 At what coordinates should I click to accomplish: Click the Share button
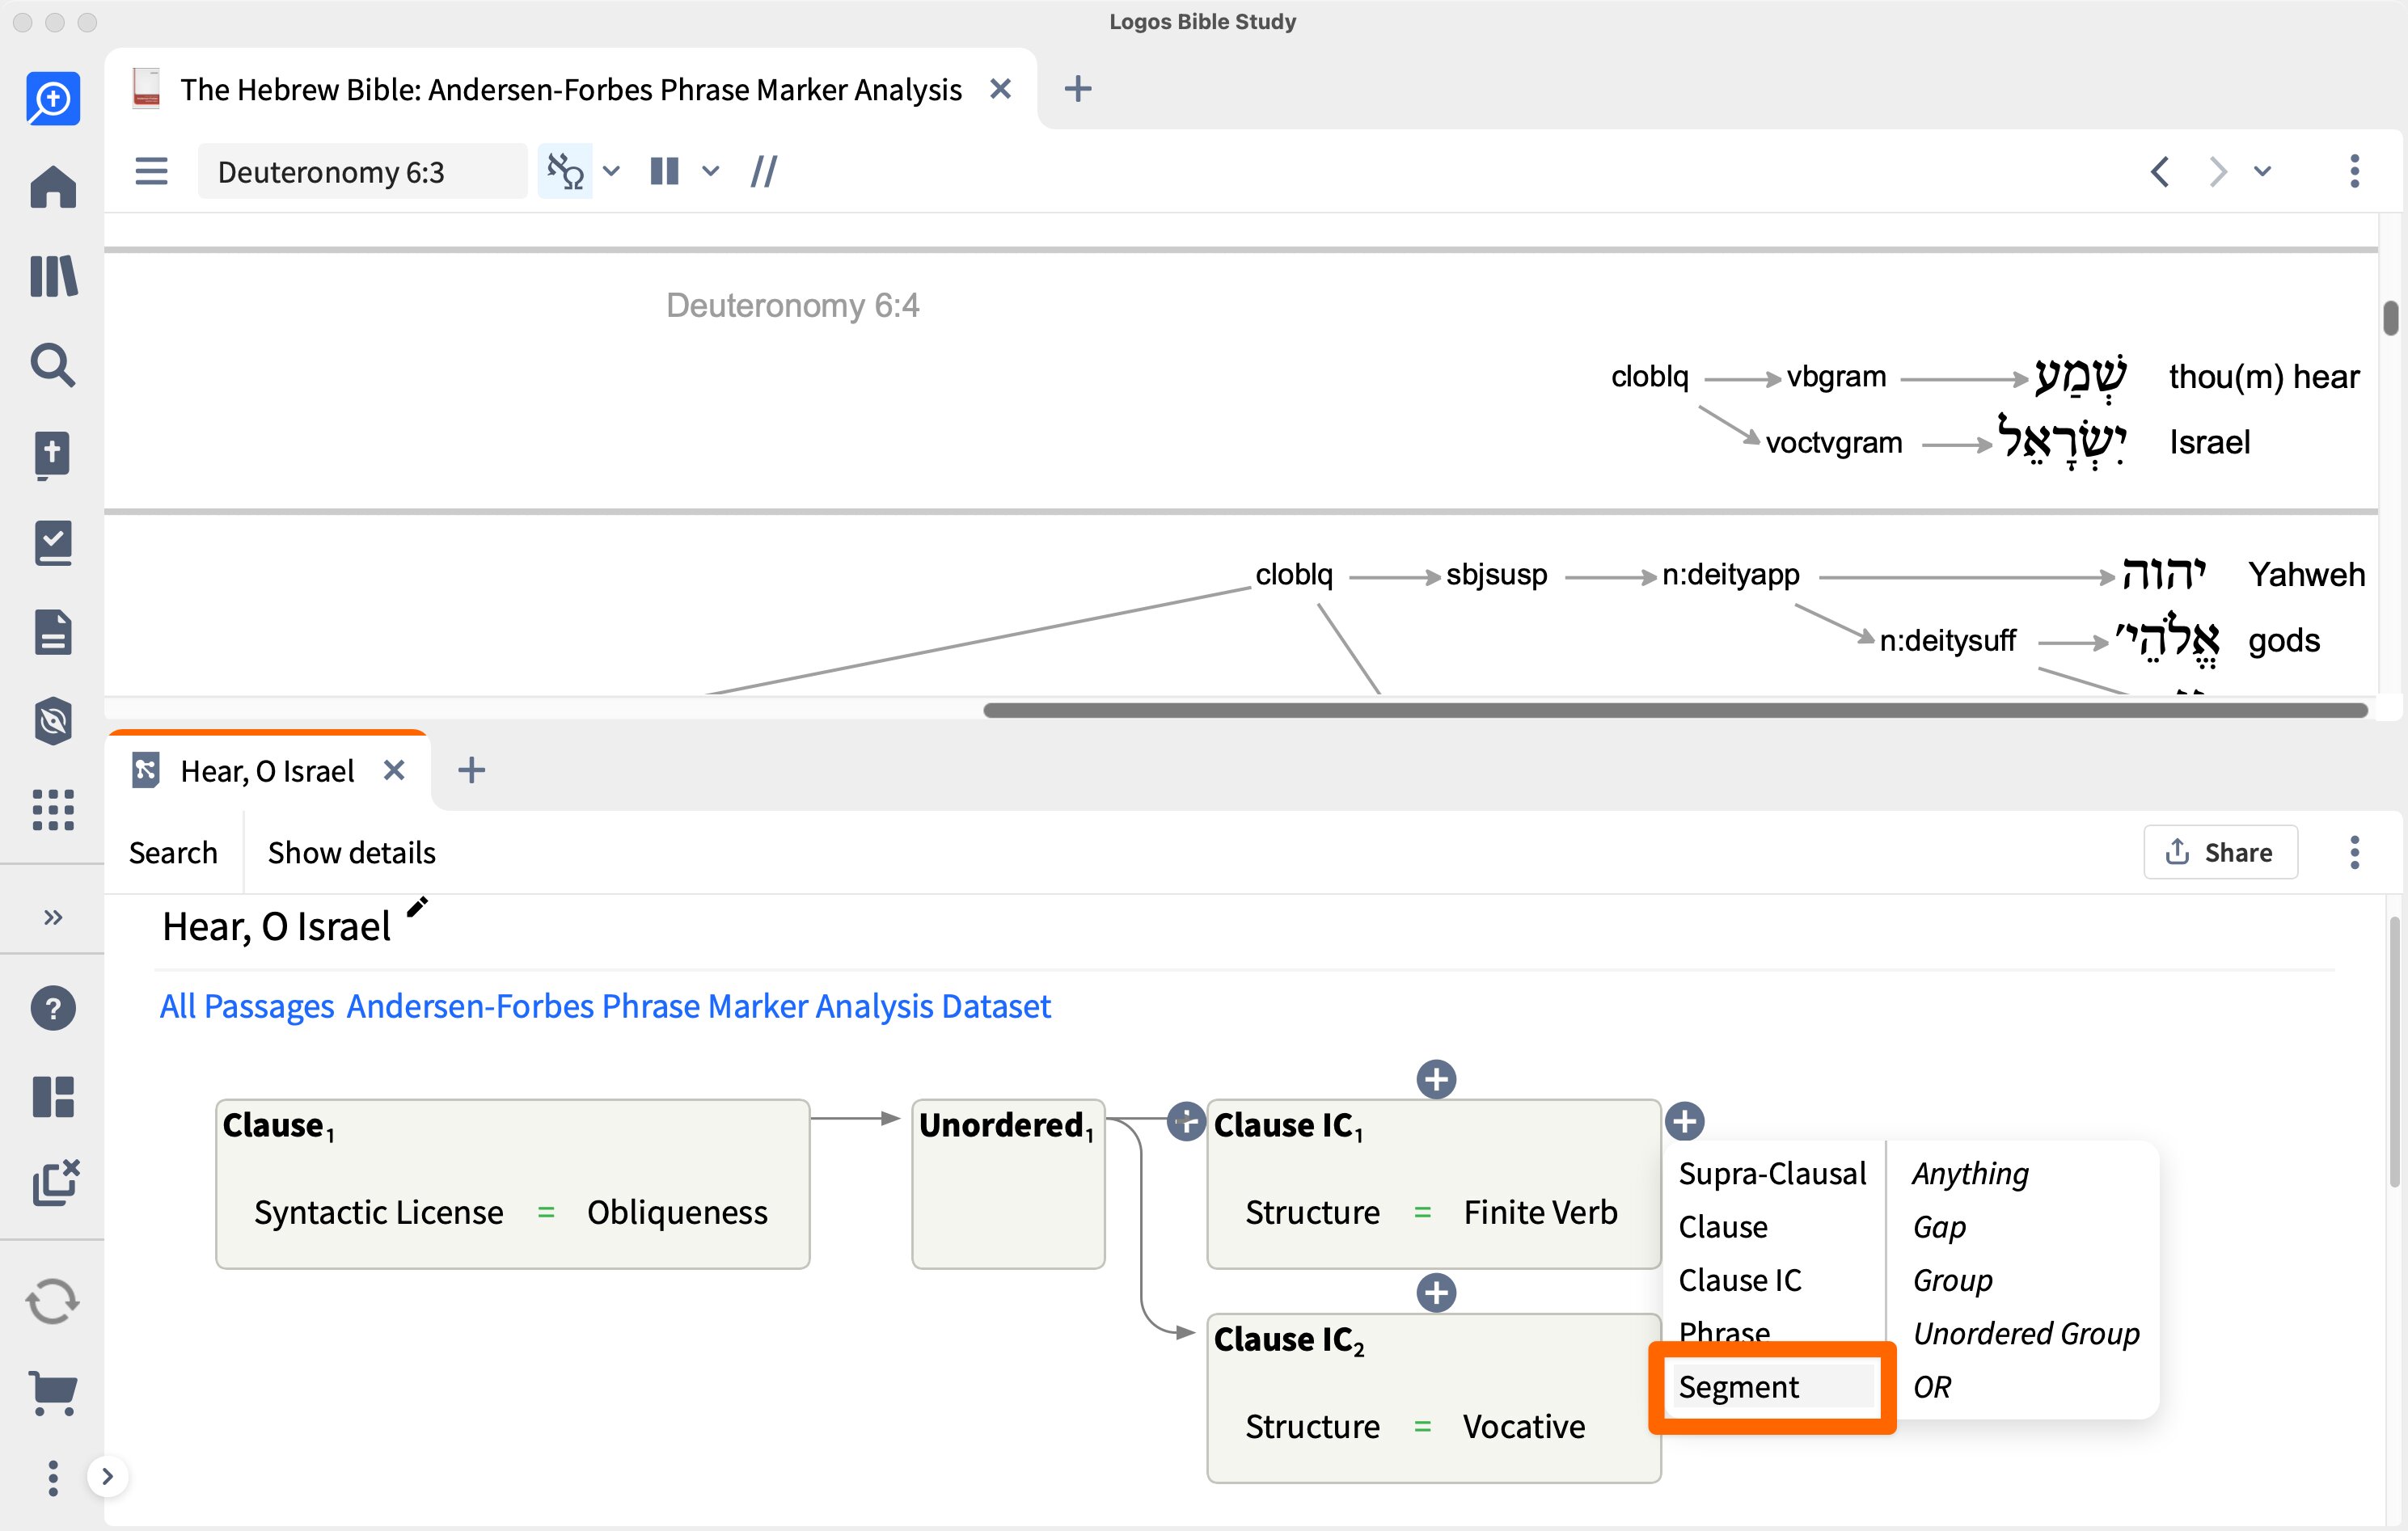click(2220, 852)
